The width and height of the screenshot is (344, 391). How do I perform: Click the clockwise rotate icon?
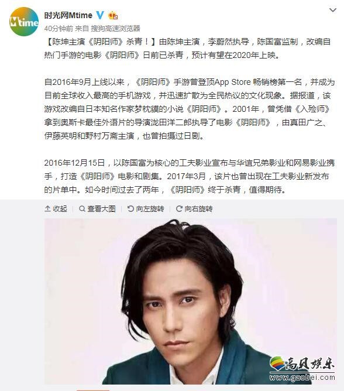(x=179, y=209)
